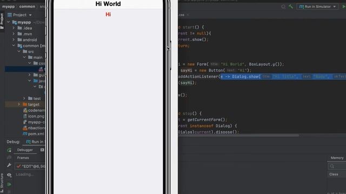
Task: Select the myapp-c... file in tree
Action: click(x=34, y=122)
